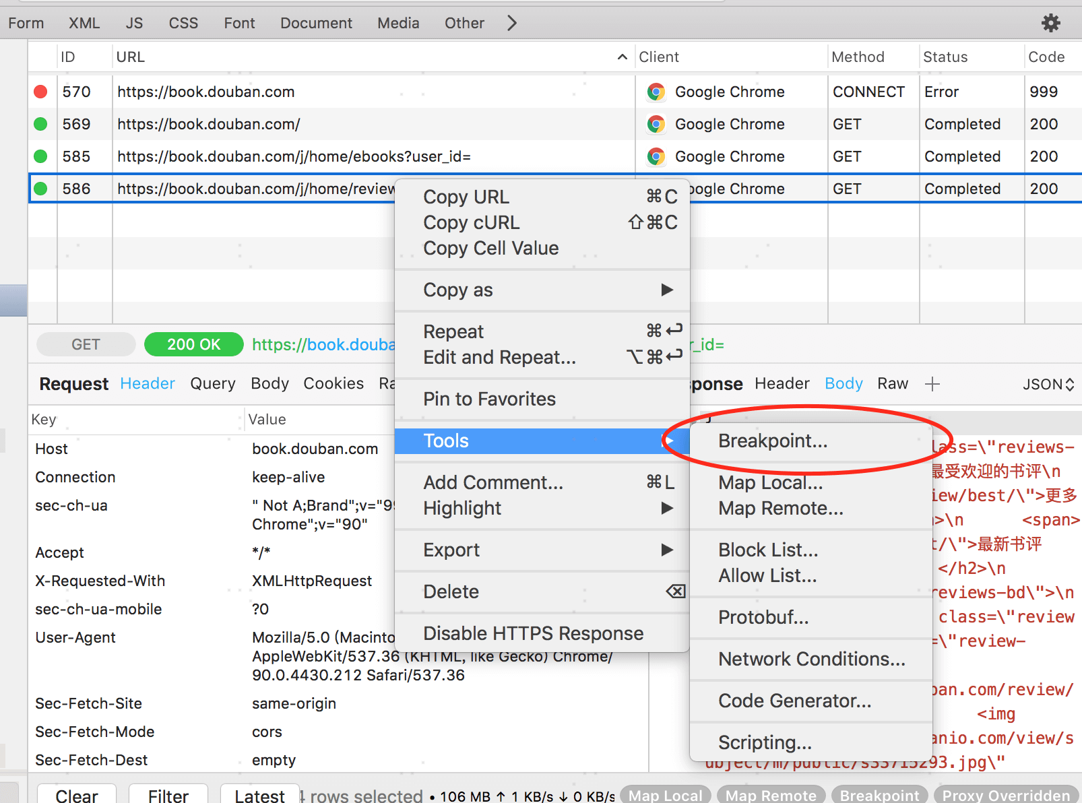This screenshot has width=1082, height=803.
Task: Open Map Local tool
Action: (811, 482)
